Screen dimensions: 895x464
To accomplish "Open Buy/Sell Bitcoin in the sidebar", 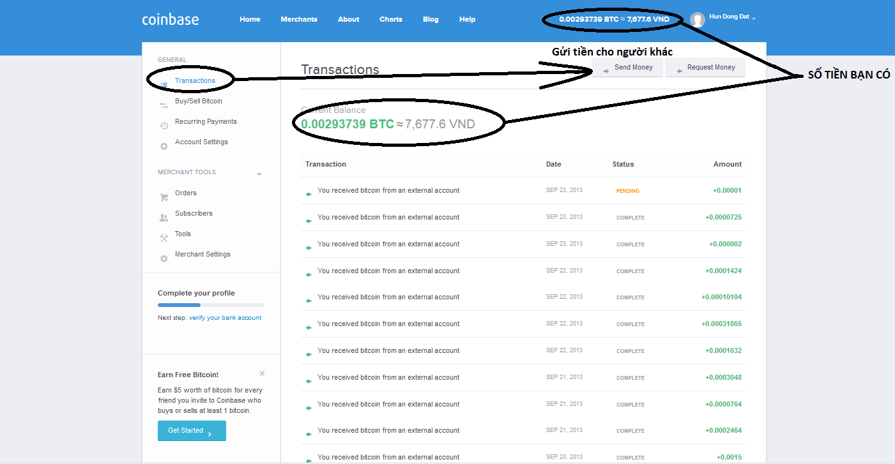I will coord(199,101).
